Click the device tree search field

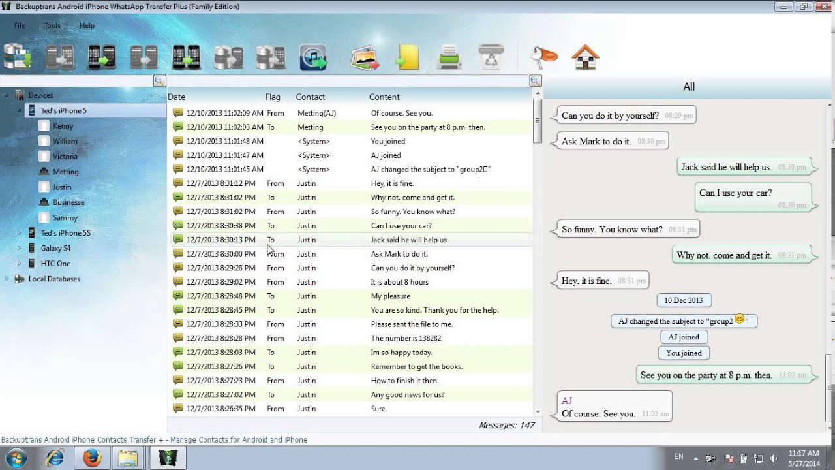76,81
